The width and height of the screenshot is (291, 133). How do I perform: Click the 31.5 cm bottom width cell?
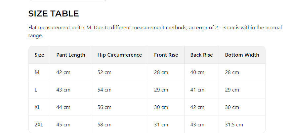[x=234, y=125]
